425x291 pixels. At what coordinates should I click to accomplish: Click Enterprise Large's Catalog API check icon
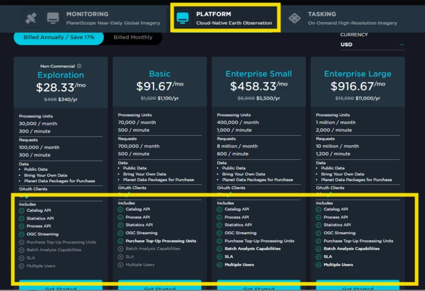coord(319,209)
